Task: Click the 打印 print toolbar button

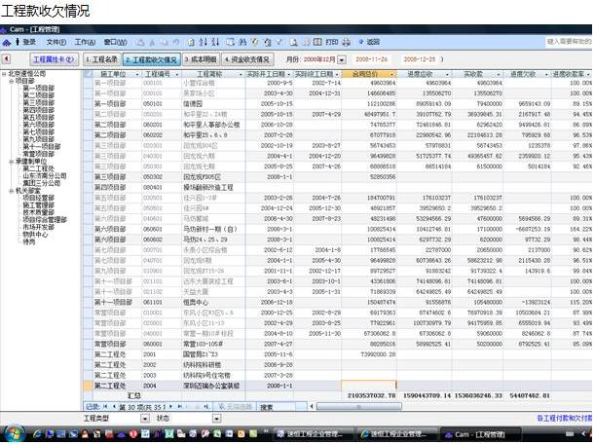Action: click(x=331, y=42)
